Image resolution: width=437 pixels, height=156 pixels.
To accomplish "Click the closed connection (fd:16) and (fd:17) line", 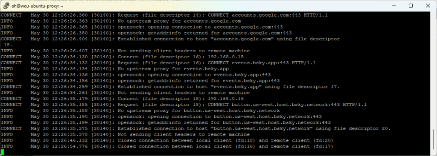I will tap(167, 147).
